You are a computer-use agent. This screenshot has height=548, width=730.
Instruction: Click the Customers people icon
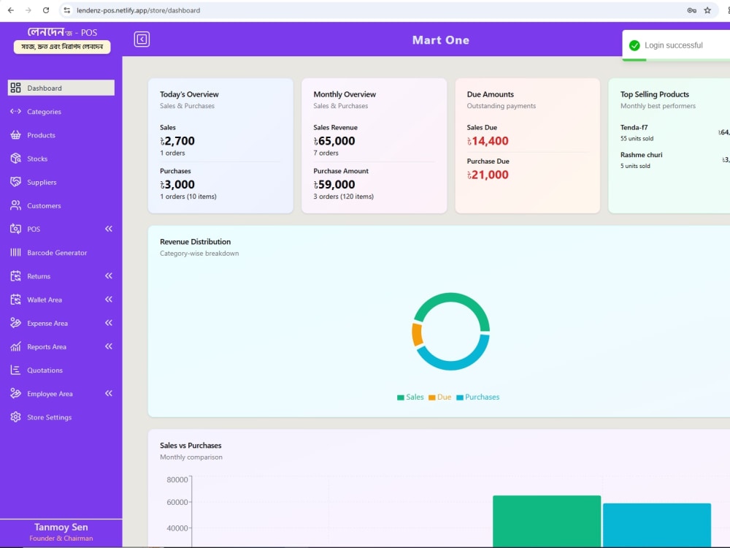15,205
